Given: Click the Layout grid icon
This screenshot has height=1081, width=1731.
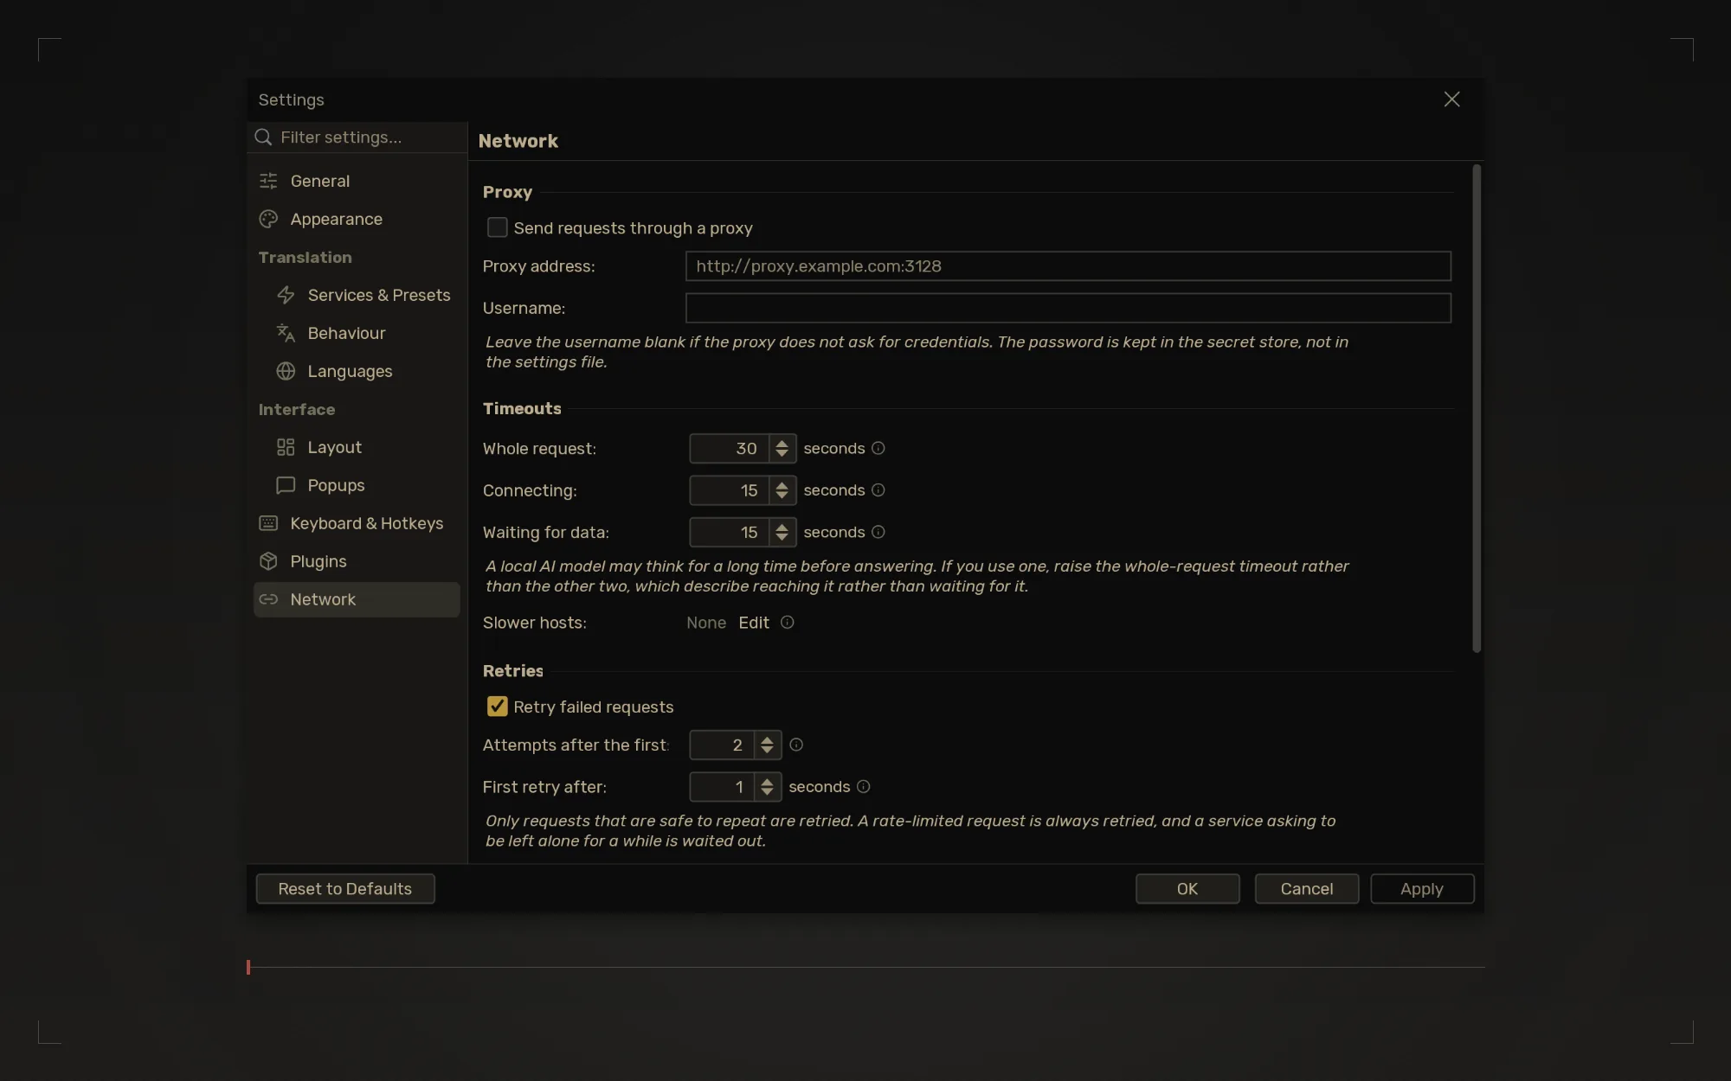Looking at the screenshot, I should pos(286,447).
